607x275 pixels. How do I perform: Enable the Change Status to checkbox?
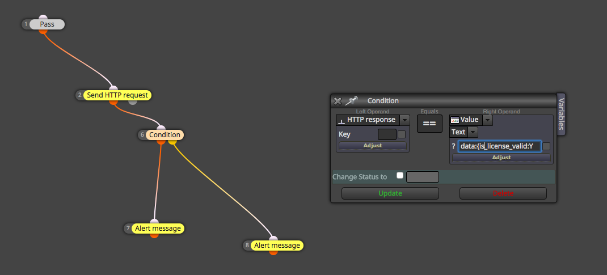coord(400,176)
